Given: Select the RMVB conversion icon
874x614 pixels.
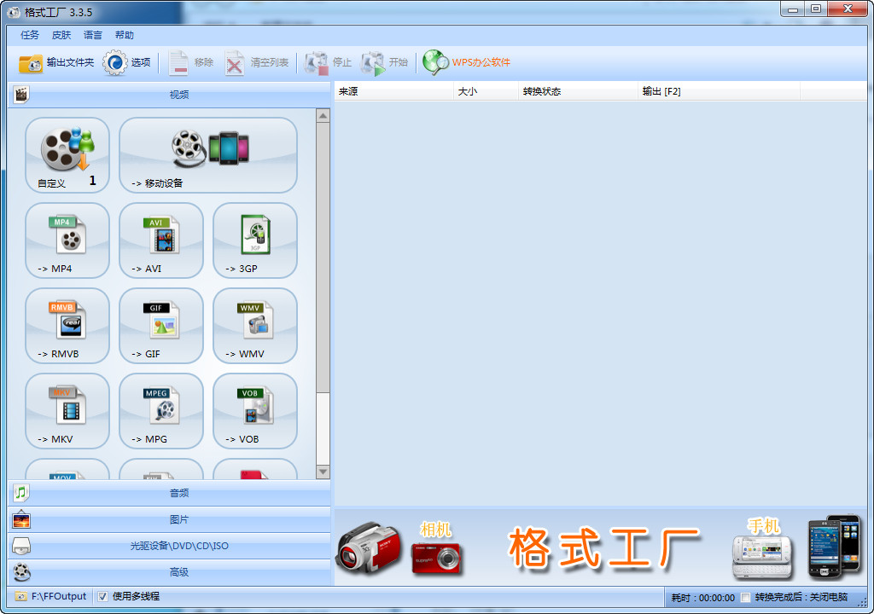Looking at the screenshot, I should [67, 326].
